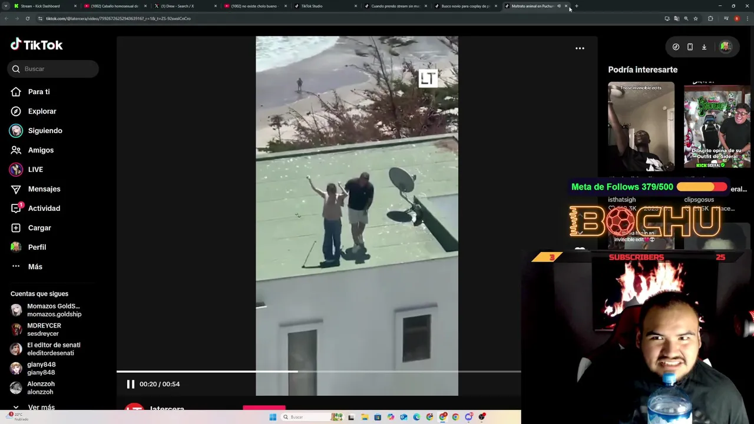Image resolution: width=754 pixels, height=424 pixels.
Task: Click the clipsgosus username
Action: [699, 200]
